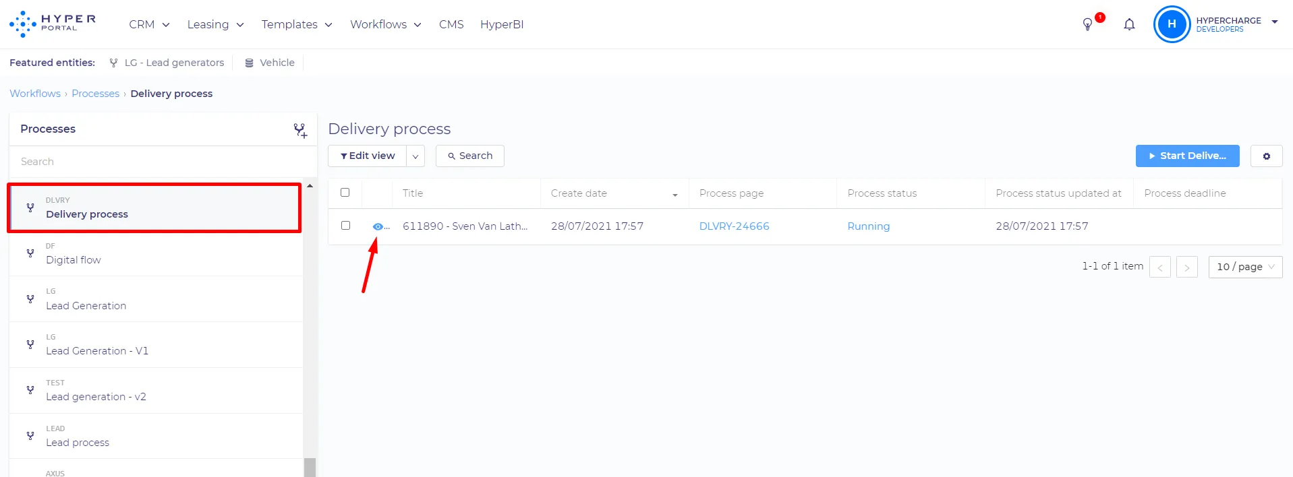
Task: Select Digital flow in the sidebar
Action: [156, 253]
